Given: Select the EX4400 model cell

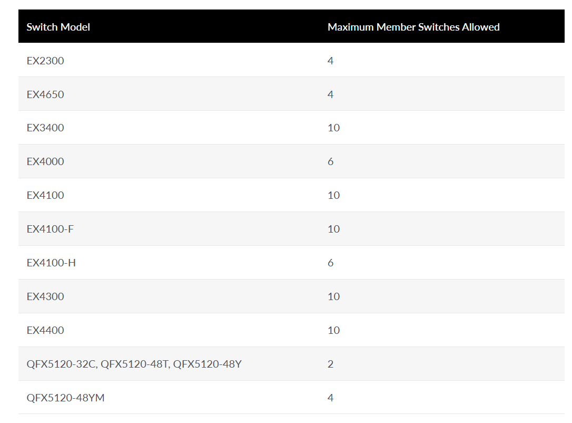Looking at the screenshot, I should point(45,330).
